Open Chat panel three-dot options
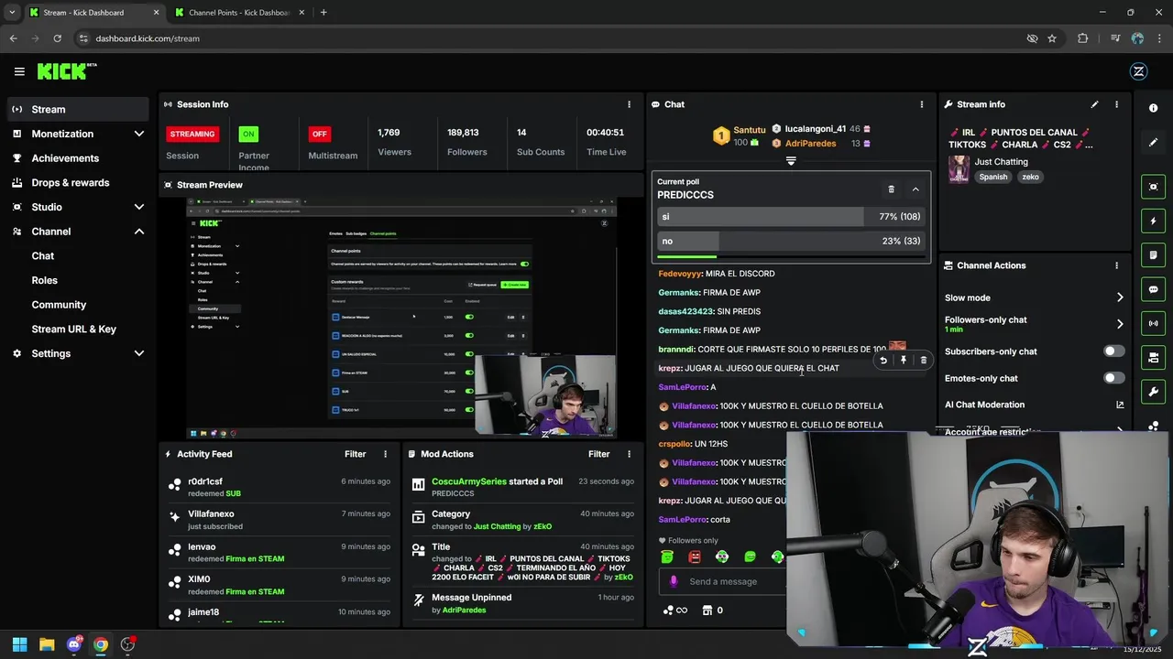 (x=922, y=104)
